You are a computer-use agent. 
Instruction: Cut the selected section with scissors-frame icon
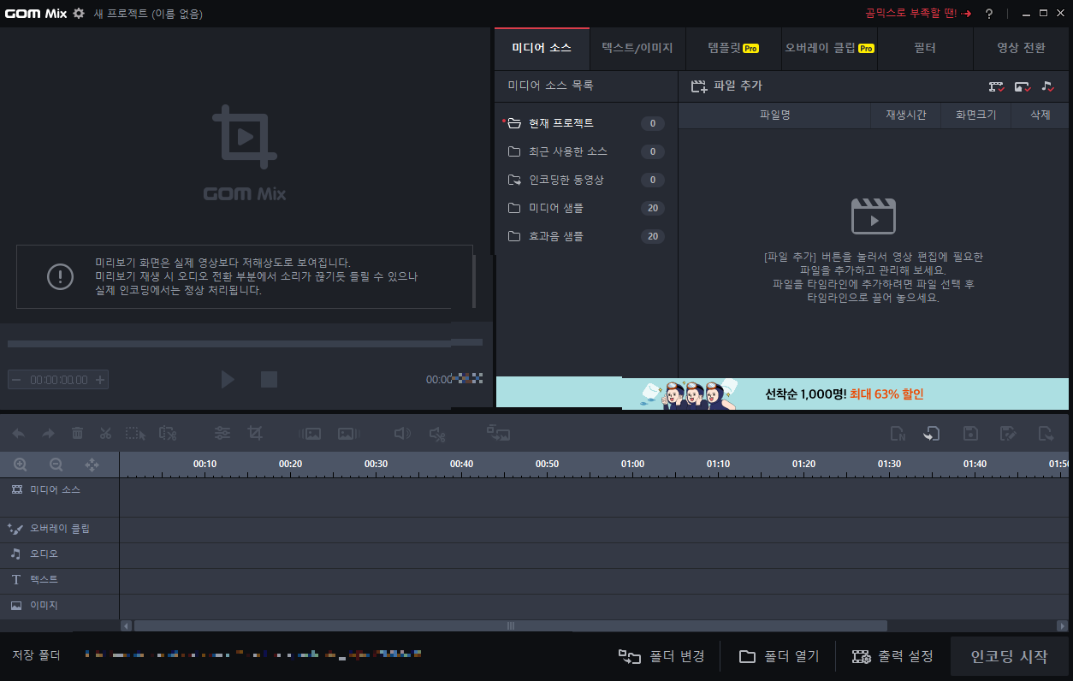click(168, 434)
